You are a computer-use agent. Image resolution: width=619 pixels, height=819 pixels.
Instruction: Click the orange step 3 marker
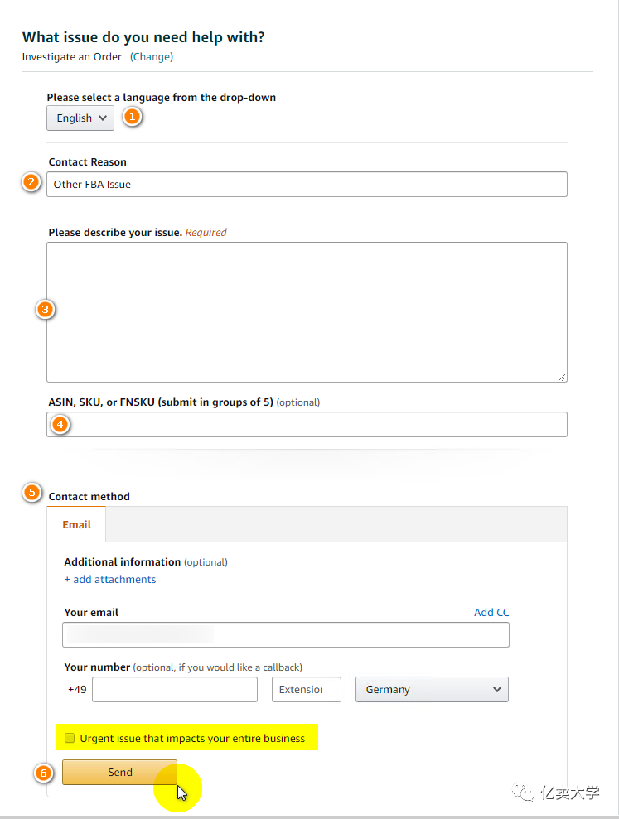pyautogui.click(x=46, y=310)
